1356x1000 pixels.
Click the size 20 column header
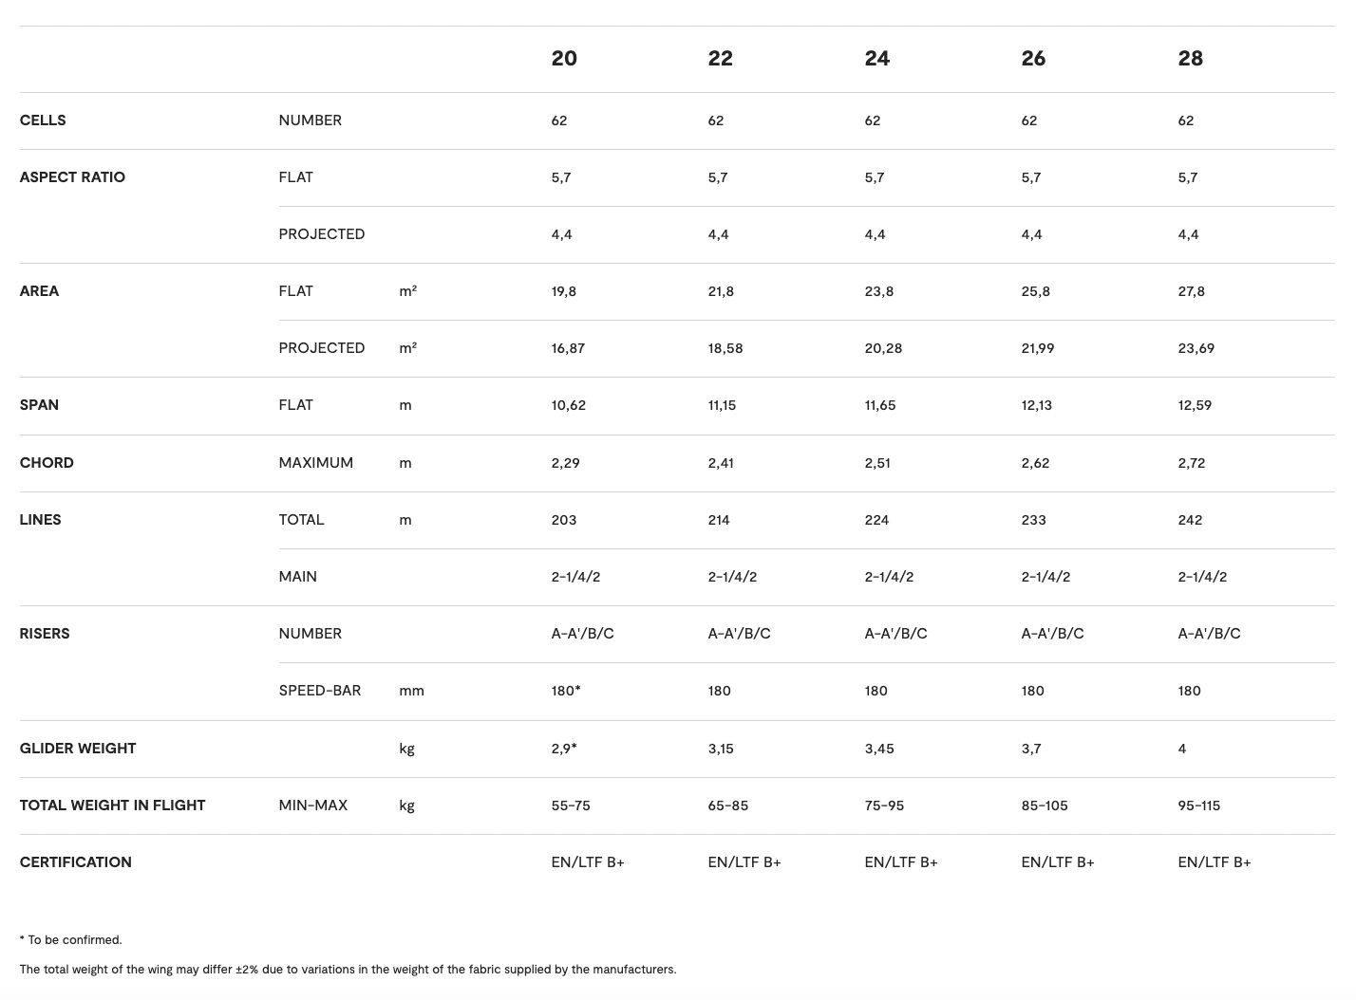[564, 59]
